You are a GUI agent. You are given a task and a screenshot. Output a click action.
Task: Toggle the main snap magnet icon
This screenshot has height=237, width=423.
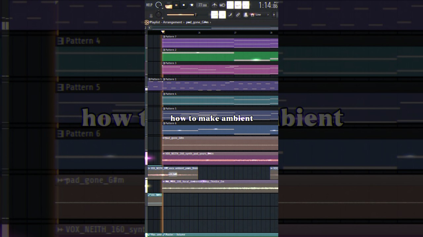click(252, 15)
